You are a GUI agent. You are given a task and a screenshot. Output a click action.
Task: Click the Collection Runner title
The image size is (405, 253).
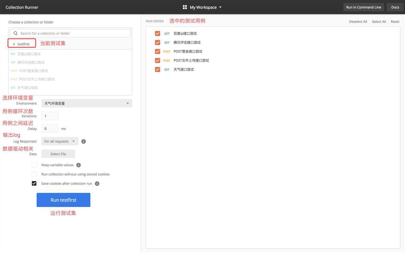point(22,7)
